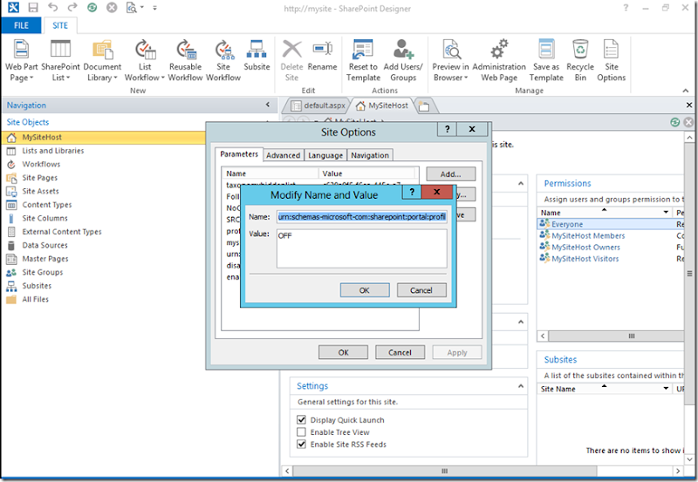Open Administration Web Page
Viewport: 698px width, 482px height.
(498, 60)
